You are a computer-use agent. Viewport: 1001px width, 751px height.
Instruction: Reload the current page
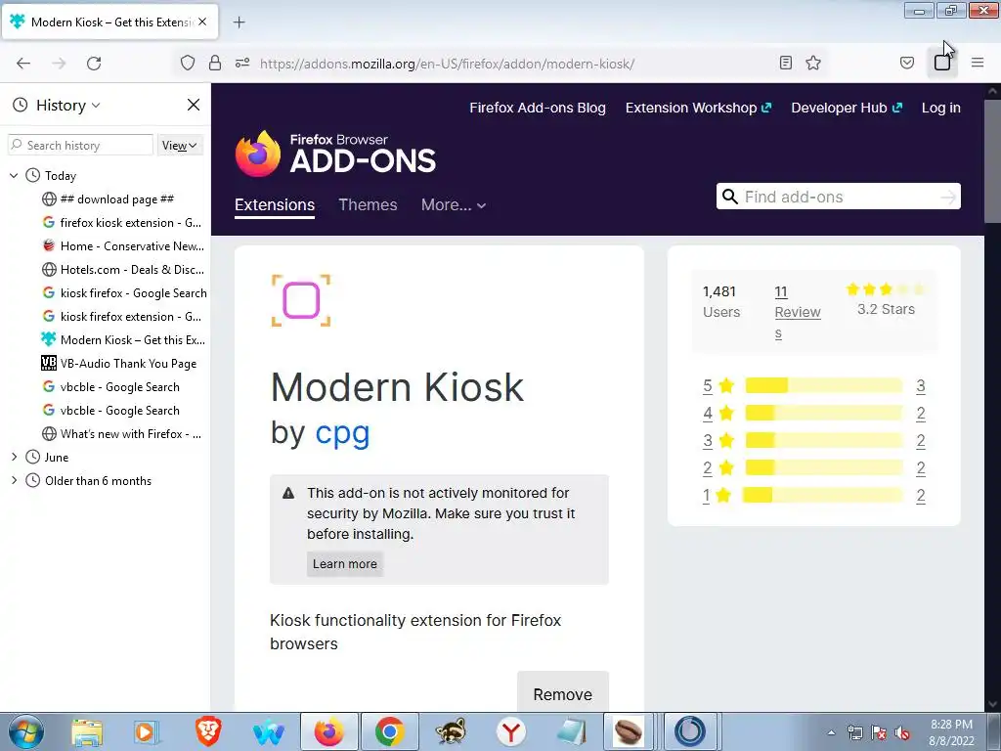[94, 64]
